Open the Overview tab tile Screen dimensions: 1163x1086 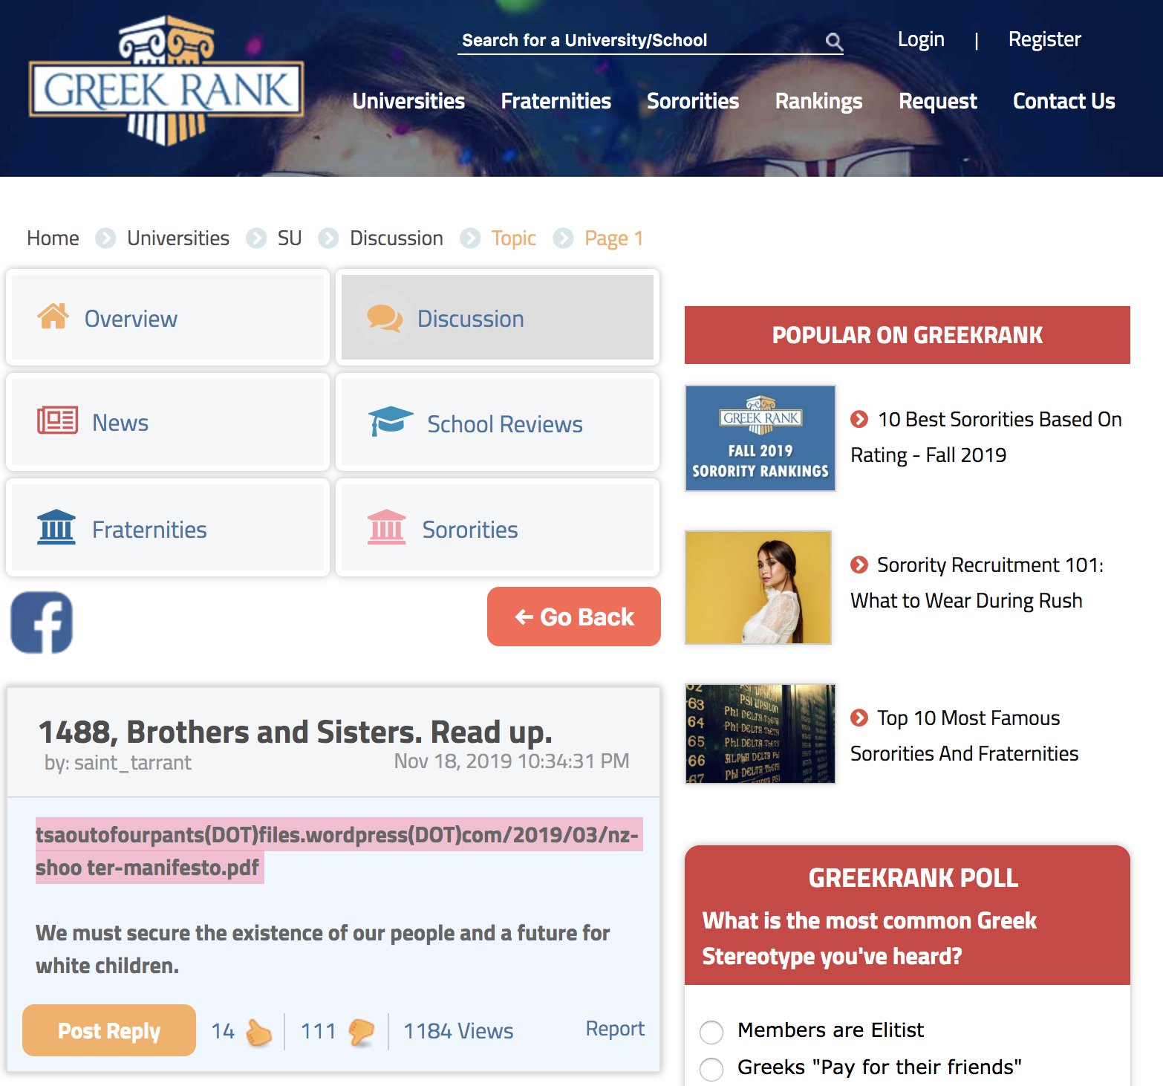(168, 317)
